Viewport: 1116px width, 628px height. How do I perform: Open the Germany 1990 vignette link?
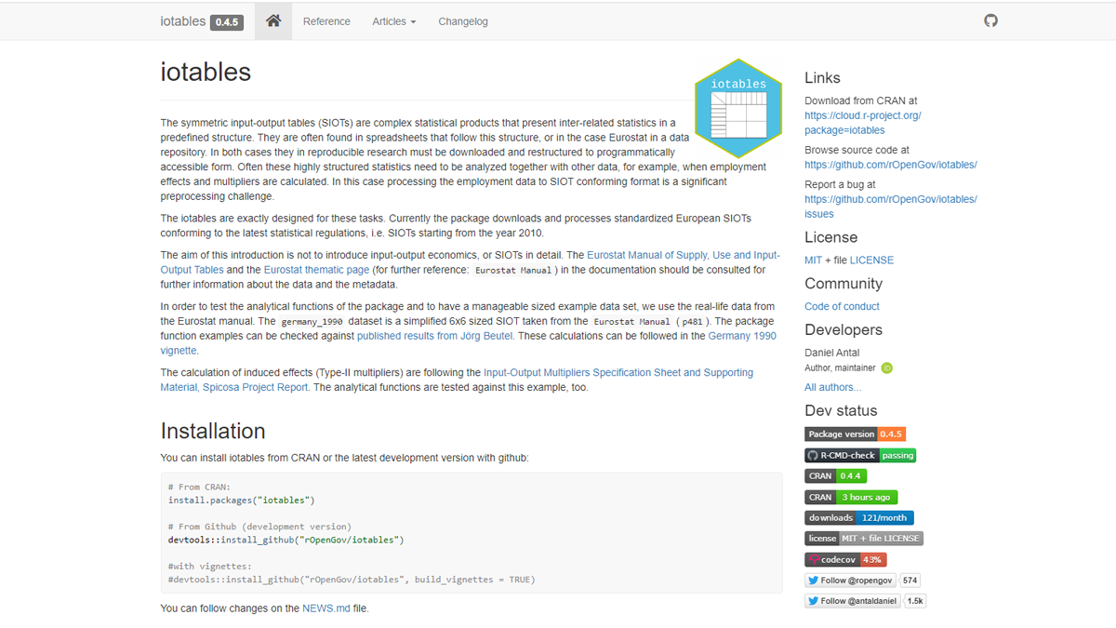[742, 336]
